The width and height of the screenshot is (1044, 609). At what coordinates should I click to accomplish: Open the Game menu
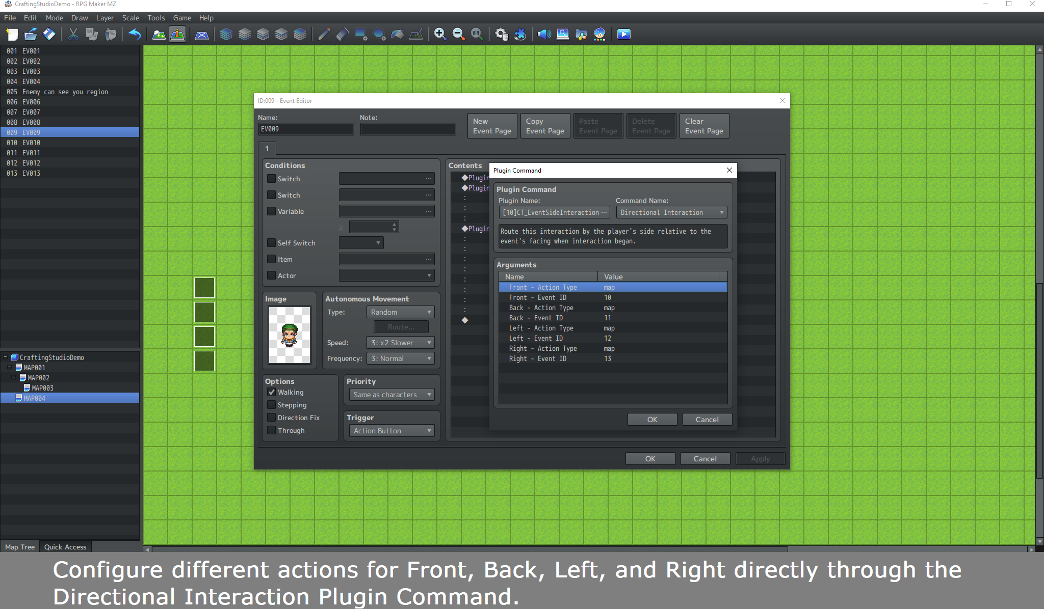pos(182,18)
